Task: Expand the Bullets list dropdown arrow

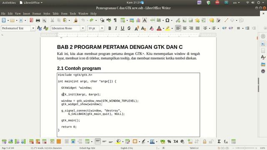Action: click(209, 28)
